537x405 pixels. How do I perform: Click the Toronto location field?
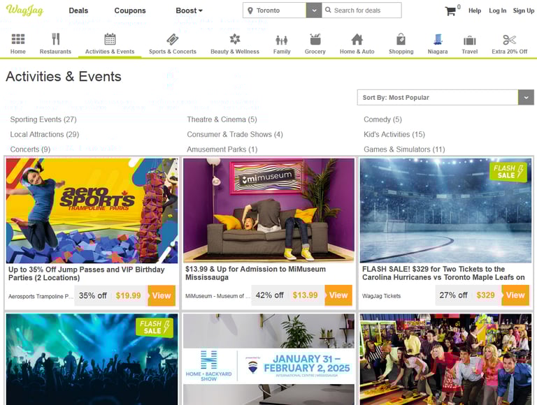tap(275, 10)
